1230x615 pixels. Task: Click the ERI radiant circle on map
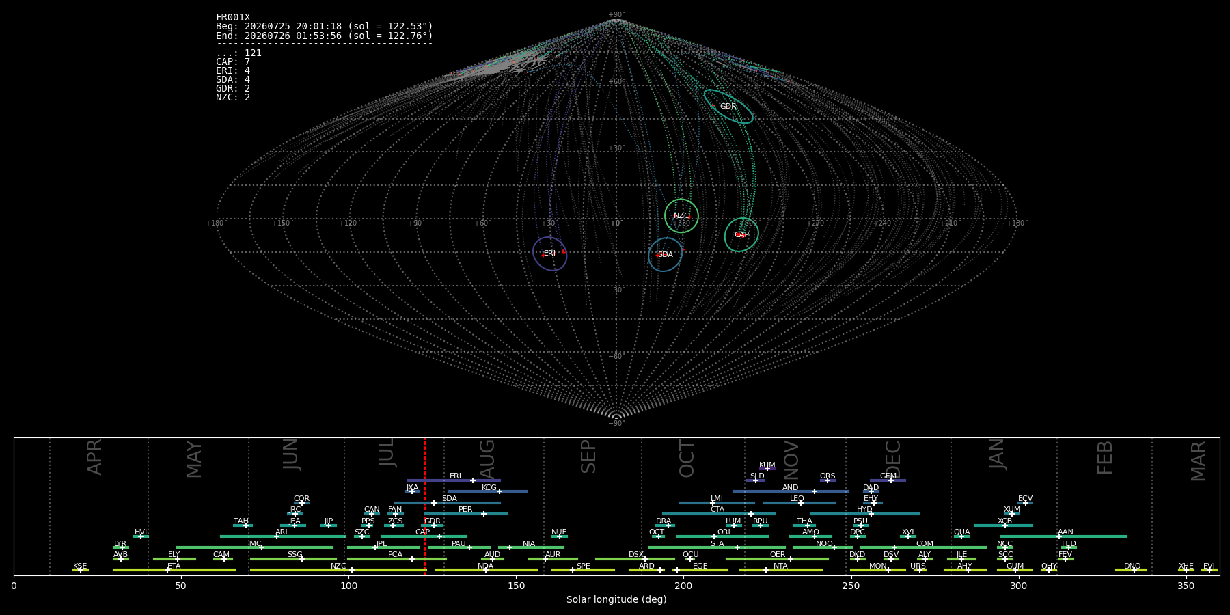pyautogui.click(x=550, y=254)
